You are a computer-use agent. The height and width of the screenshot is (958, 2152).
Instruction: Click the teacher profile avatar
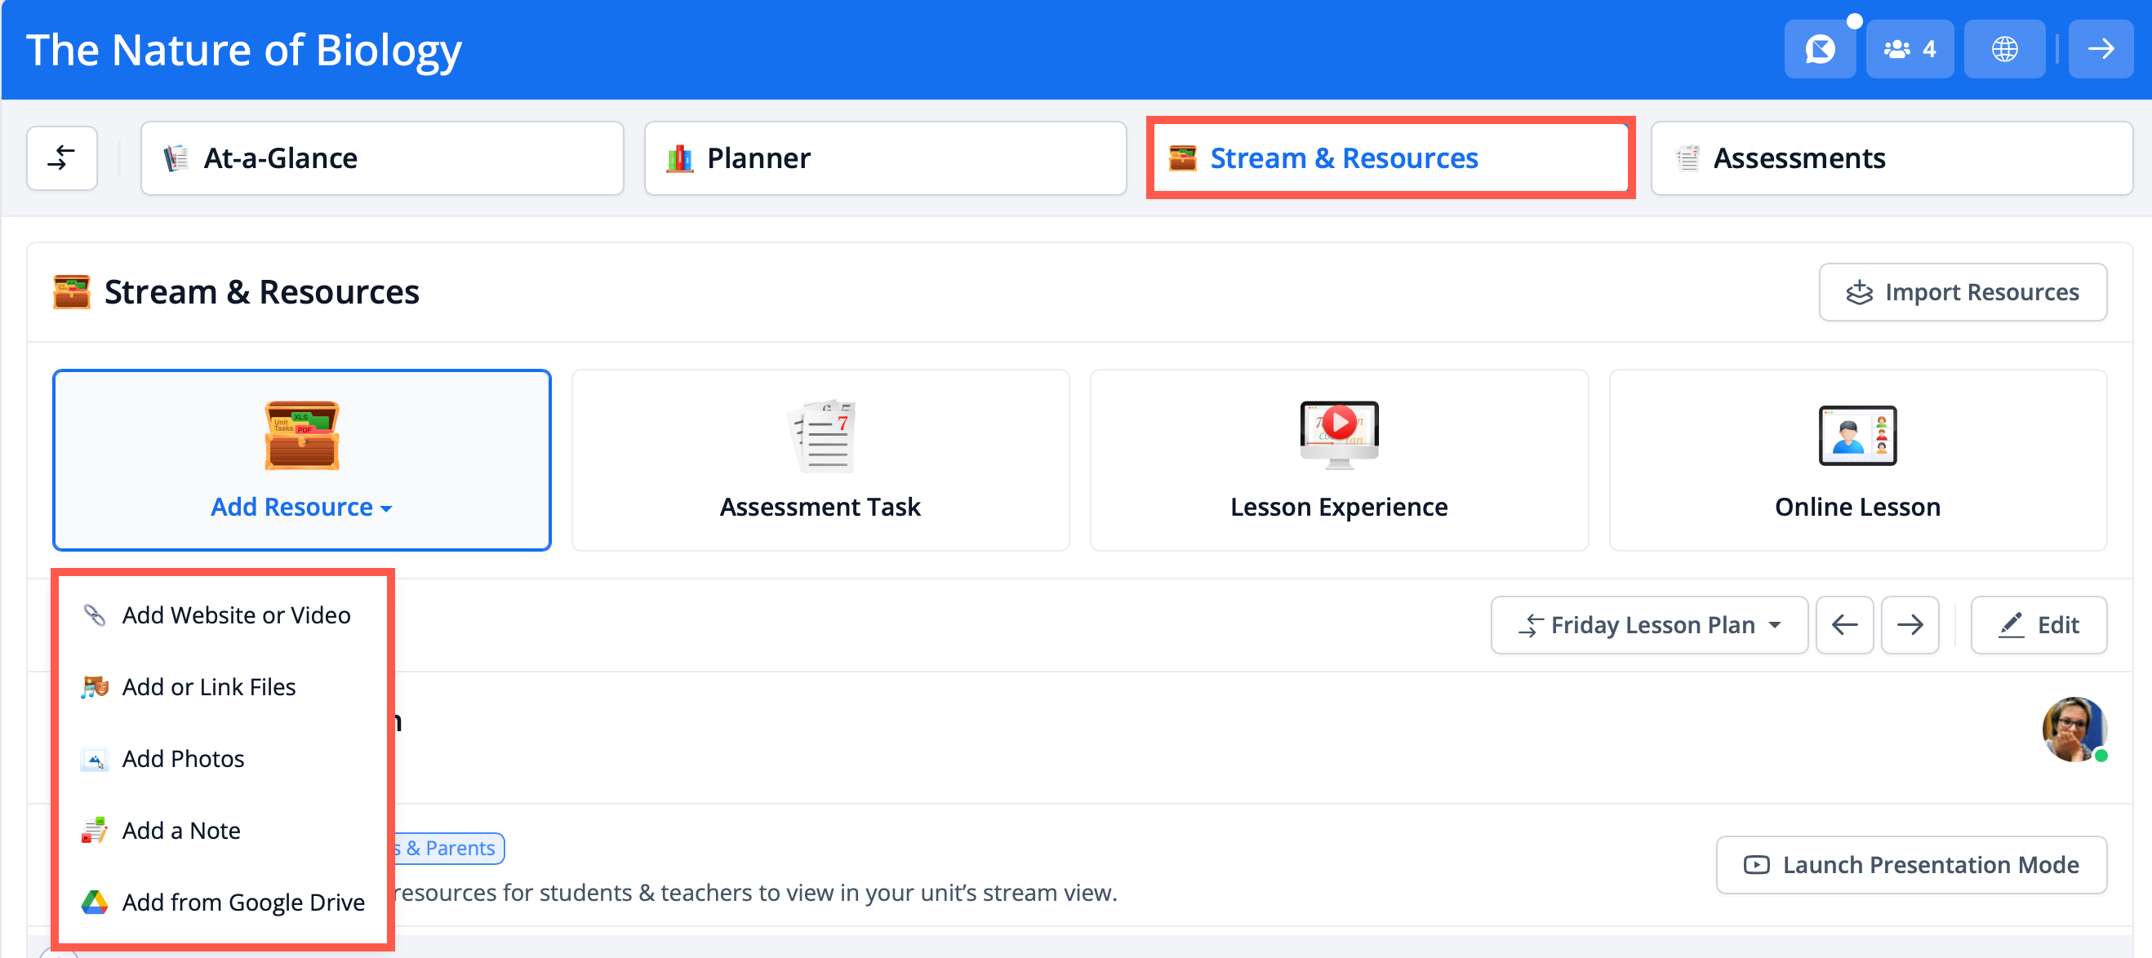2073,729
